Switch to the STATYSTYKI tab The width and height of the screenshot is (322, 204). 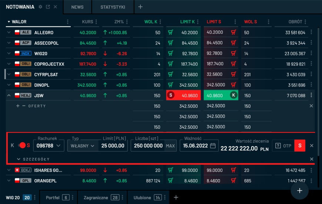tap(113, 7)
